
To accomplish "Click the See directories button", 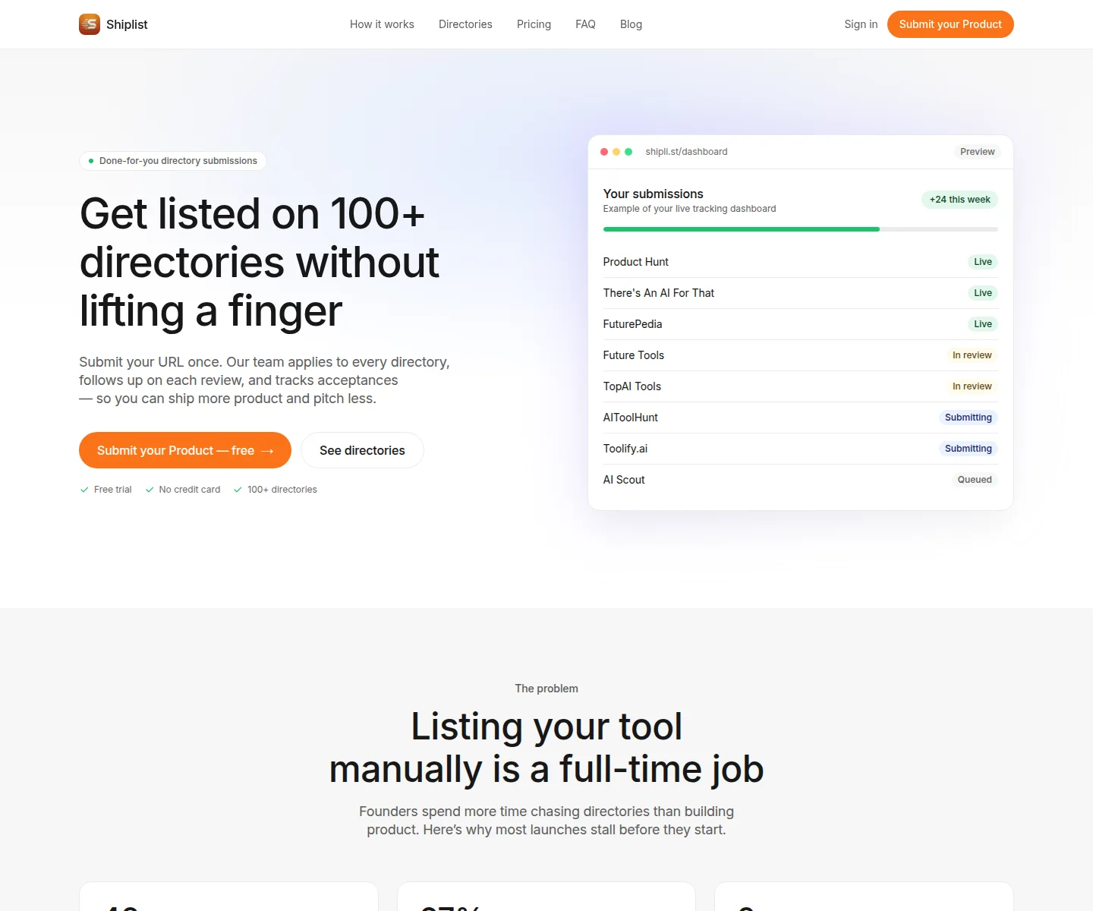I will click(x=362, y=450).
